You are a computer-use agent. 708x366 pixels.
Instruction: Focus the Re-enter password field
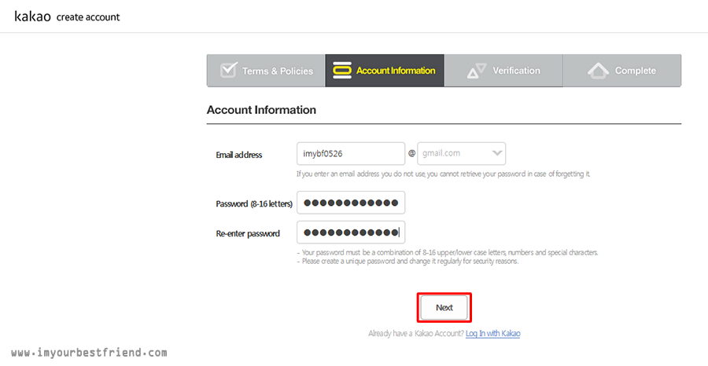tap(351, 232)
